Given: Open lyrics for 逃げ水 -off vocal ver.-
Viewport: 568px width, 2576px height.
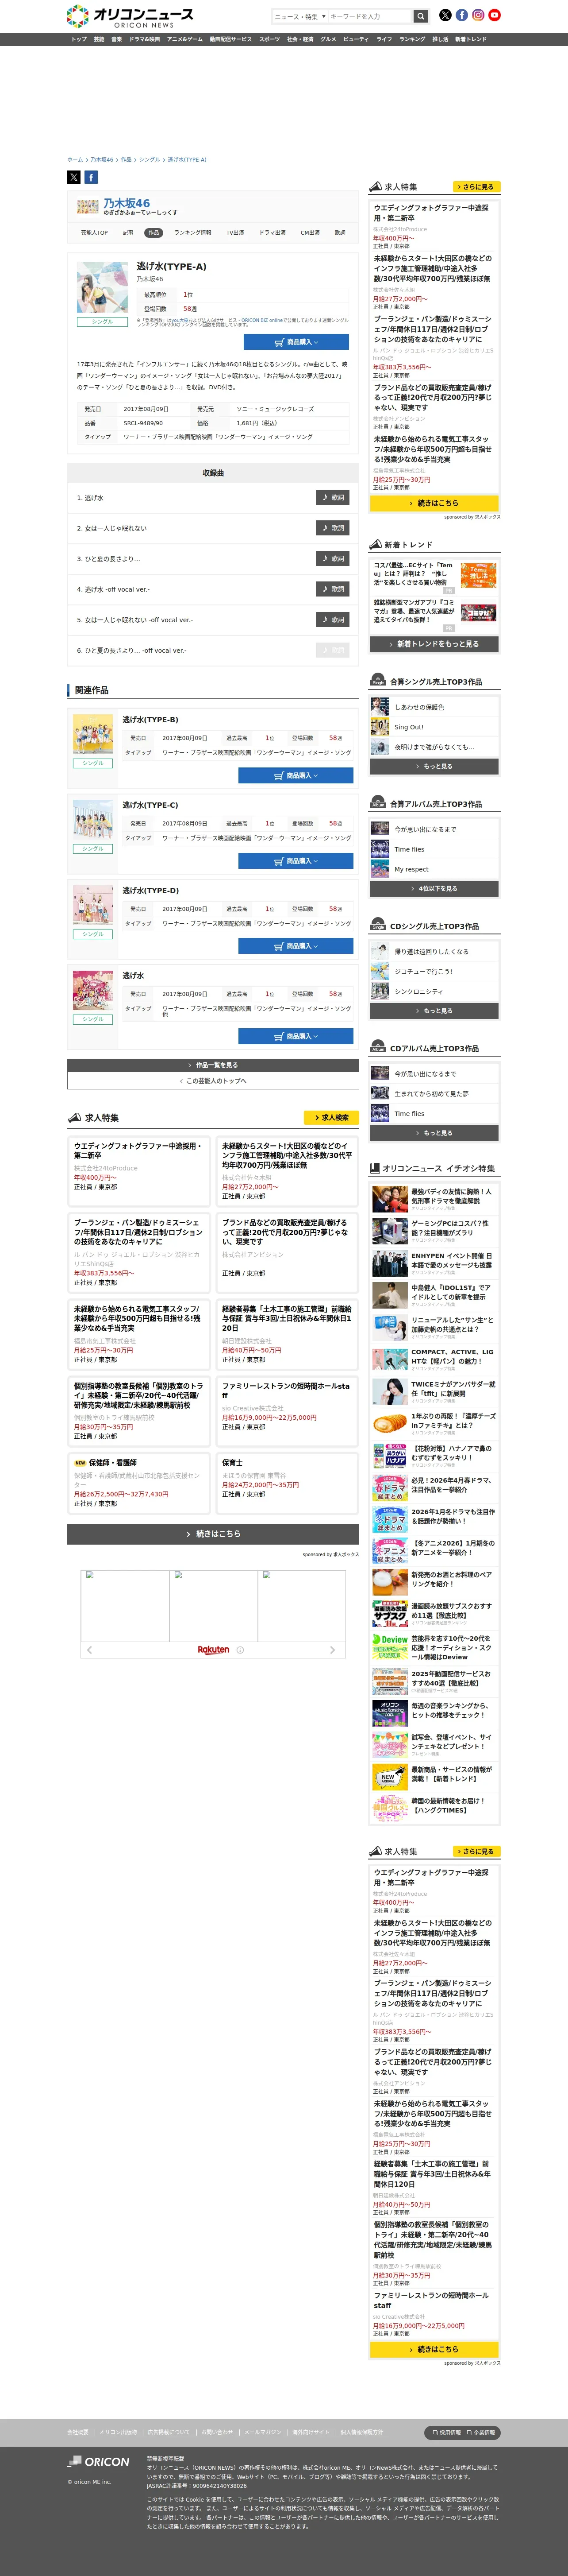Looking at the screenshot, I should click(332, 589).
